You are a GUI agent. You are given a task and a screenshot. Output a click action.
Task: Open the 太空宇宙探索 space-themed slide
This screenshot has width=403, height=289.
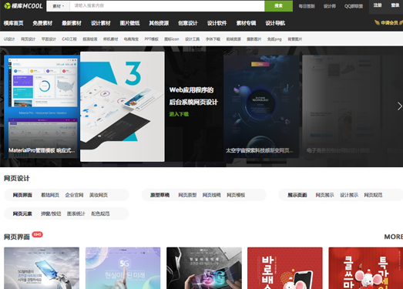pyautogui.click(x=261, y=106)
